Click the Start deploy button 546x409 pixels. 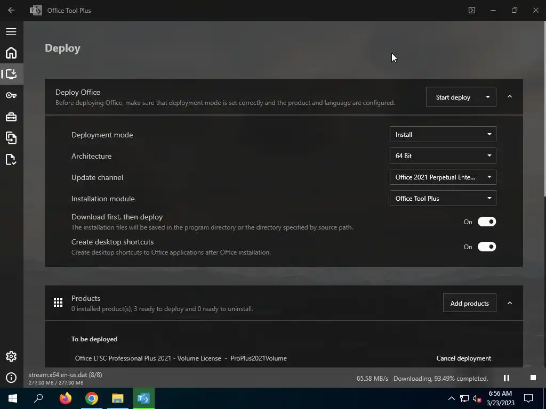(x=453, y=97)
